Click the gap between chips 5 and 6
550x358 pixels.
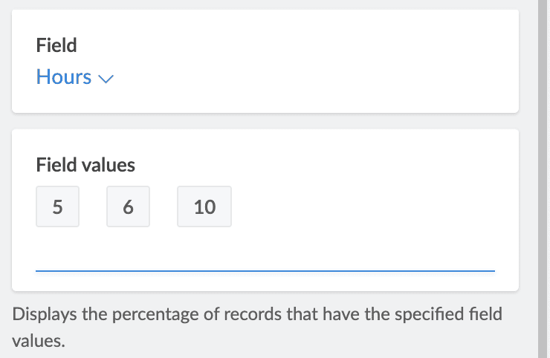[x=93, y=206]
